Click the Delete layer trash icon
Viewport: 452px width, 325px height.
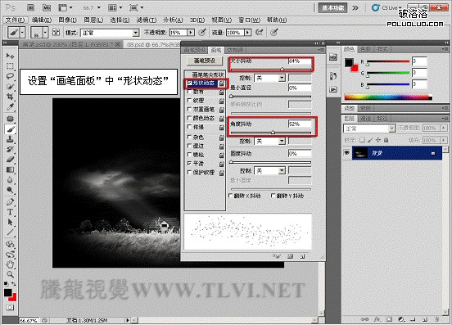(436, 319)
